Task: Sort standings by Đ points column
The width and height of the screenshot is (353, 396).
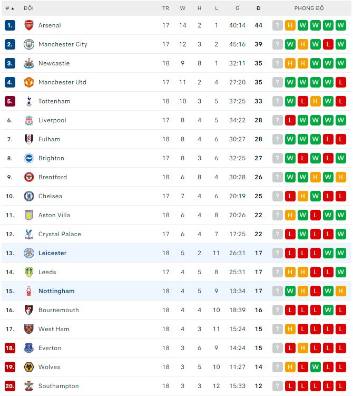Action: point(258,8)
